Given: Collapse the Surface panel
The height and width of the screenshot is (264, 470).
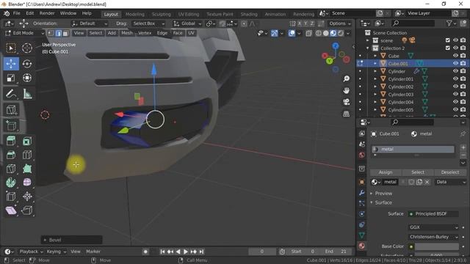Looking at the screenshot, I should tap(383, 202).
